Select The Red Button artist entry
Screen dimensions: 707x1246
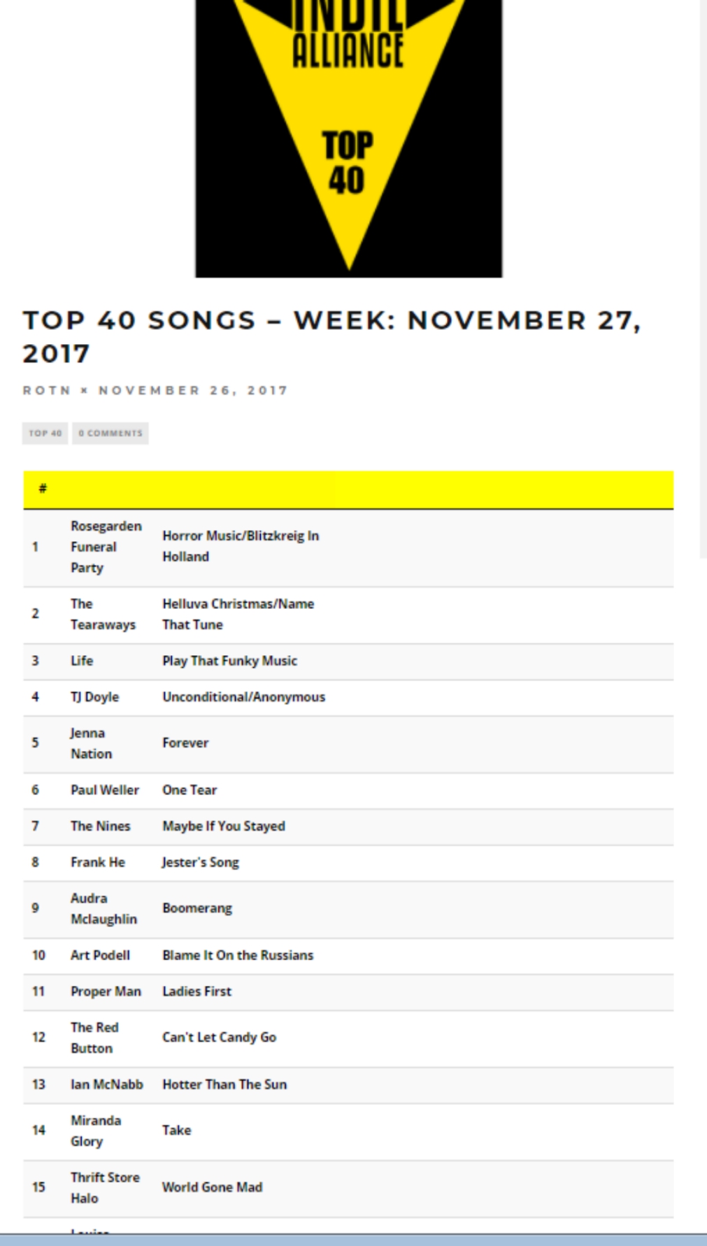[94, 1038]
